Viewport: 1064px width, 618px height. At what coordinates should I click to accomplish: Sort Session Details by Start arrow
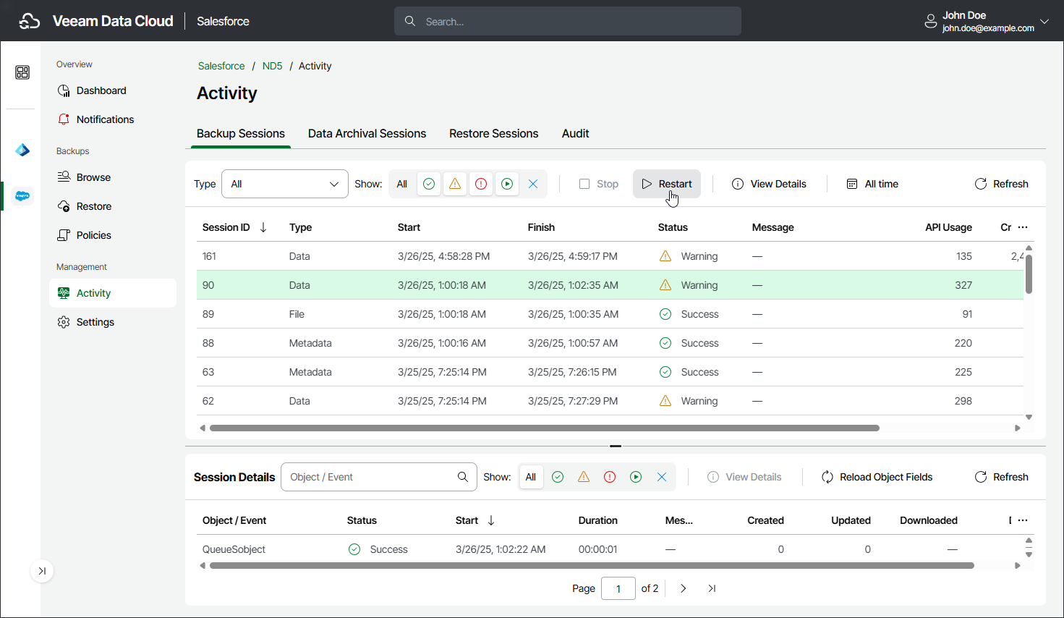(x=491, y=520)
